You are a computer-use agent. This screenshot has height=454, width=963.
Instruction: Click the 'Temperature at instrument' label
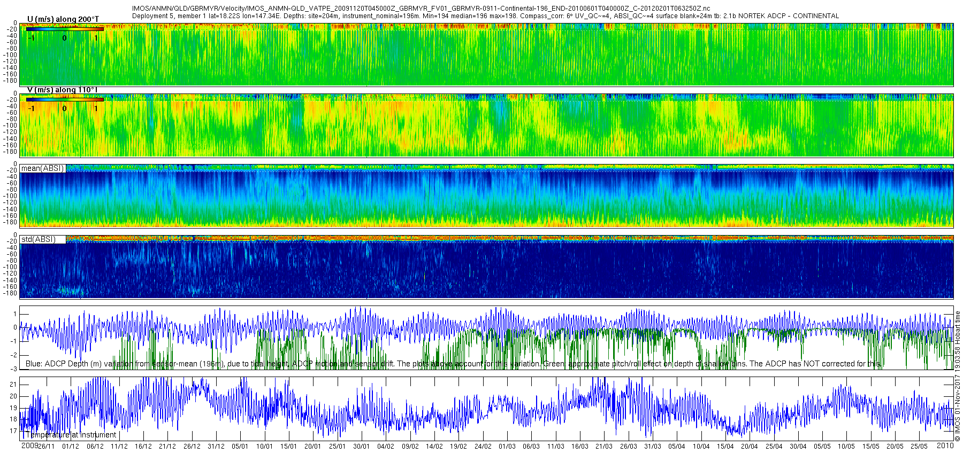[71, 435]
